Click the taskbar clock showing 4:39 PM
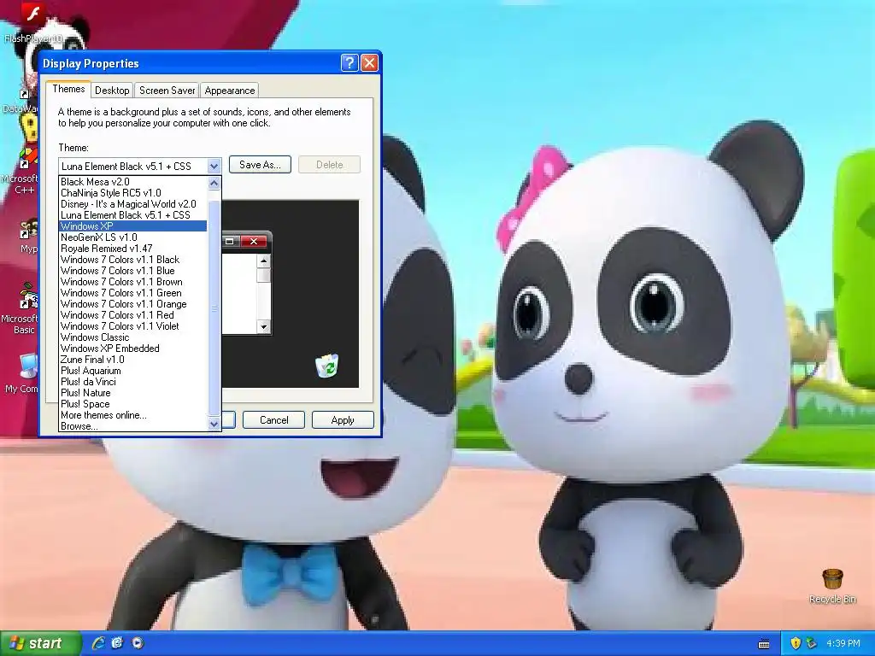The width and height of the screenshot is (875, 656). click(843, 643)
